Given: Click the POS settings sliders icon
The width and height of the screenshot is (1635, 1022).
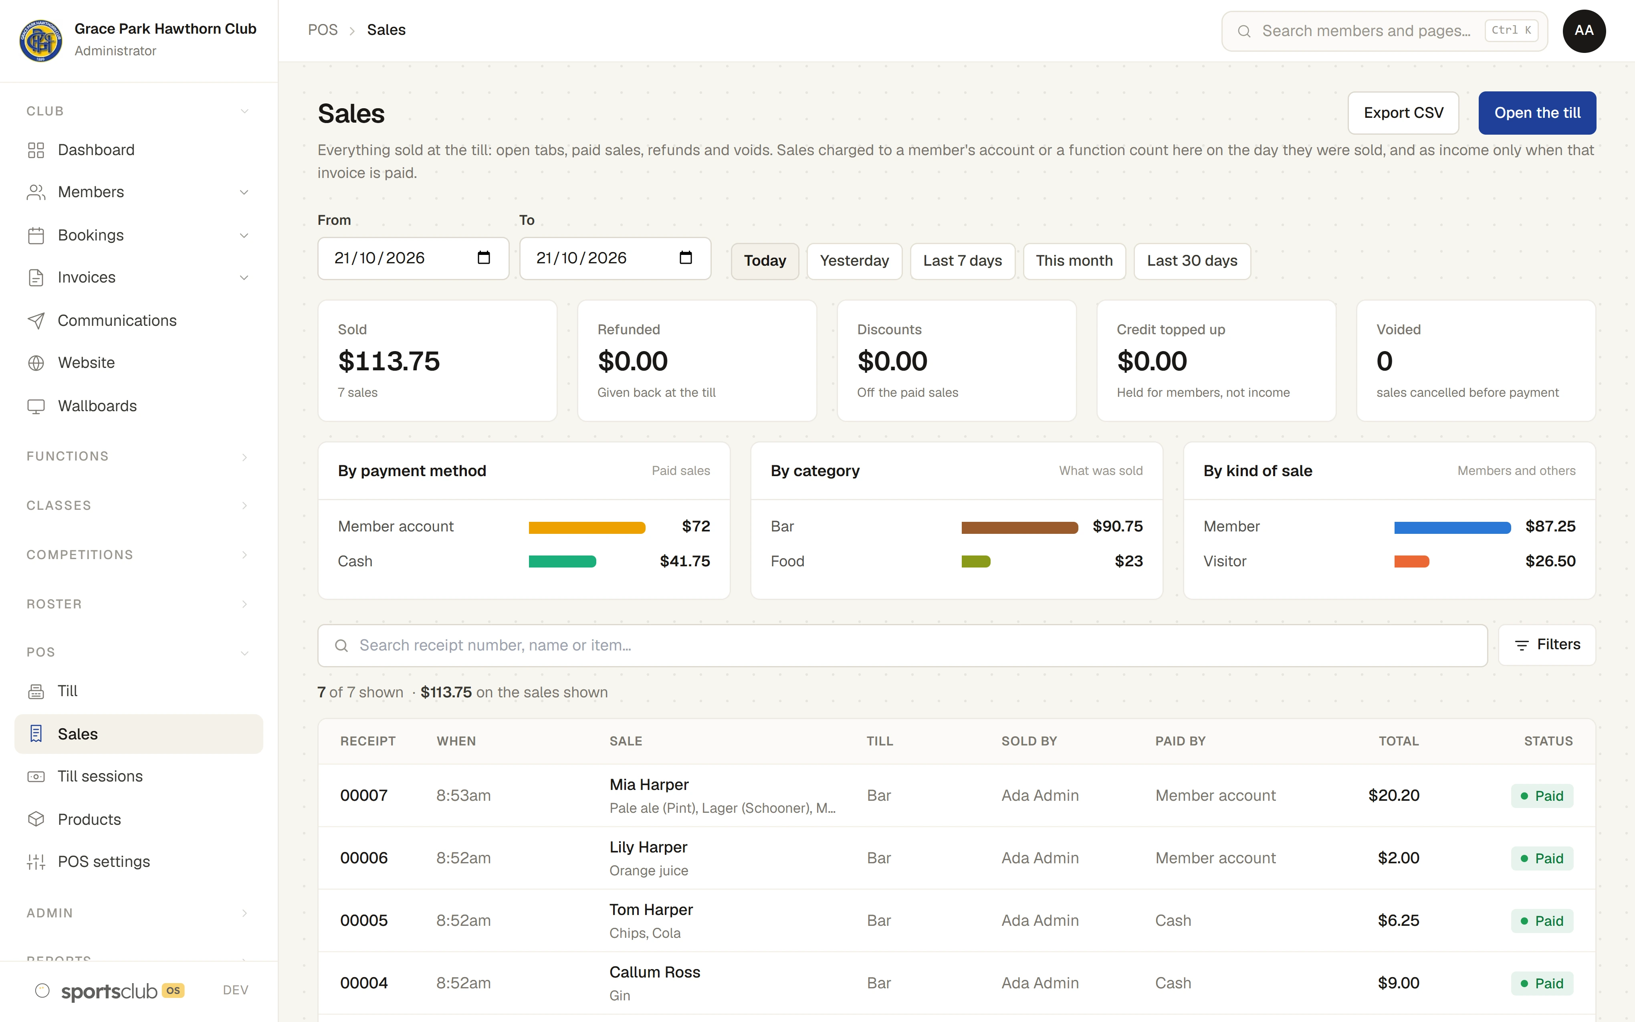Looking at the screenshot, I should (36, 862).
